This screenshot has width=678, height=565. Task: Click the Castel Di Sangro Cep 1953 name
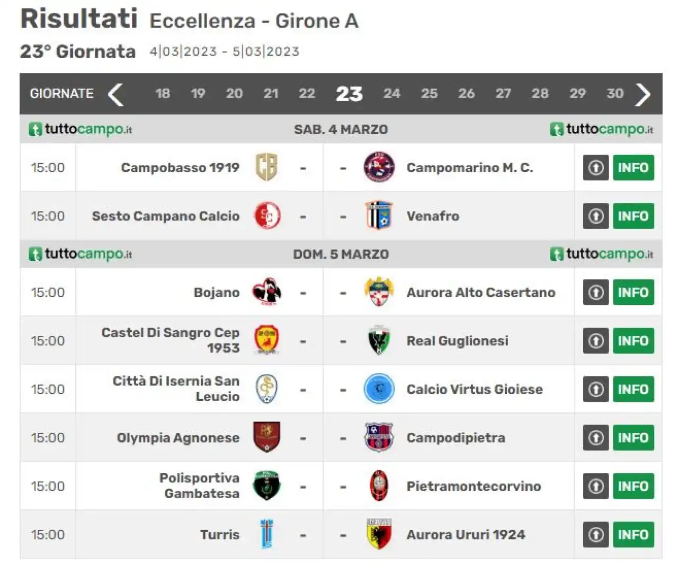(x=171, y=340)
